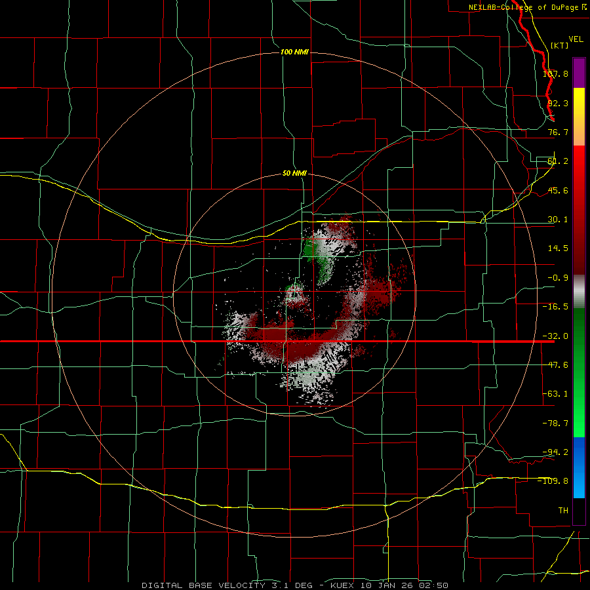Click the green inbound velocity patch on radar
Image resolution: width=590 pixels, height=590 pixels.
tap(311, 249)
